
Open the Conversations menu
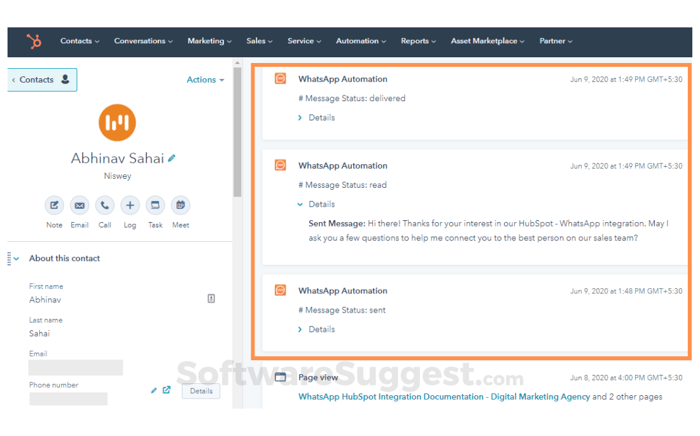coord(143,41)
